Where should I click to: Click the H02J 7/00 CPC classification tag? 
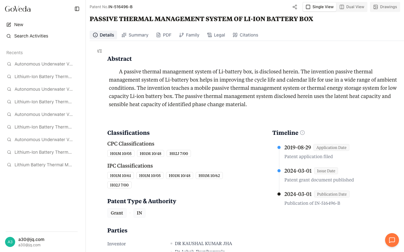(x=179, y=154)
